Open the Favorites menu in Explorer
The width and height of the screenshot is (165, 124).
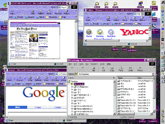click(94, 64)
